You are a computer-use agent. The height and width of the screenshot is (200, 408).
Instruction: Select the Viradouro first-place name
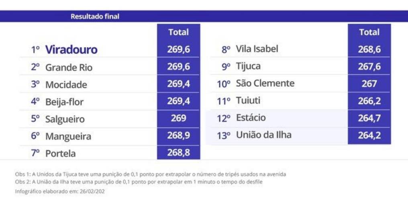[x=71, y=50]
